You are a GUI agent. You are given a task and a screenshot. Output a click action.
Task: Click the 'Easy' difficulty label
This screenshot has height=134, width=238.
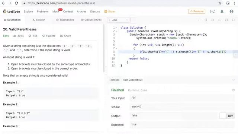[6, 36]
